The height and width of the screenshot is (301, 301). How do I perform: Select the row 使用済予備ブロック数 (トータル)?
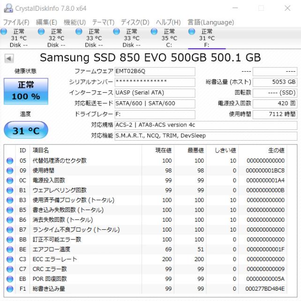pos(145,200)
